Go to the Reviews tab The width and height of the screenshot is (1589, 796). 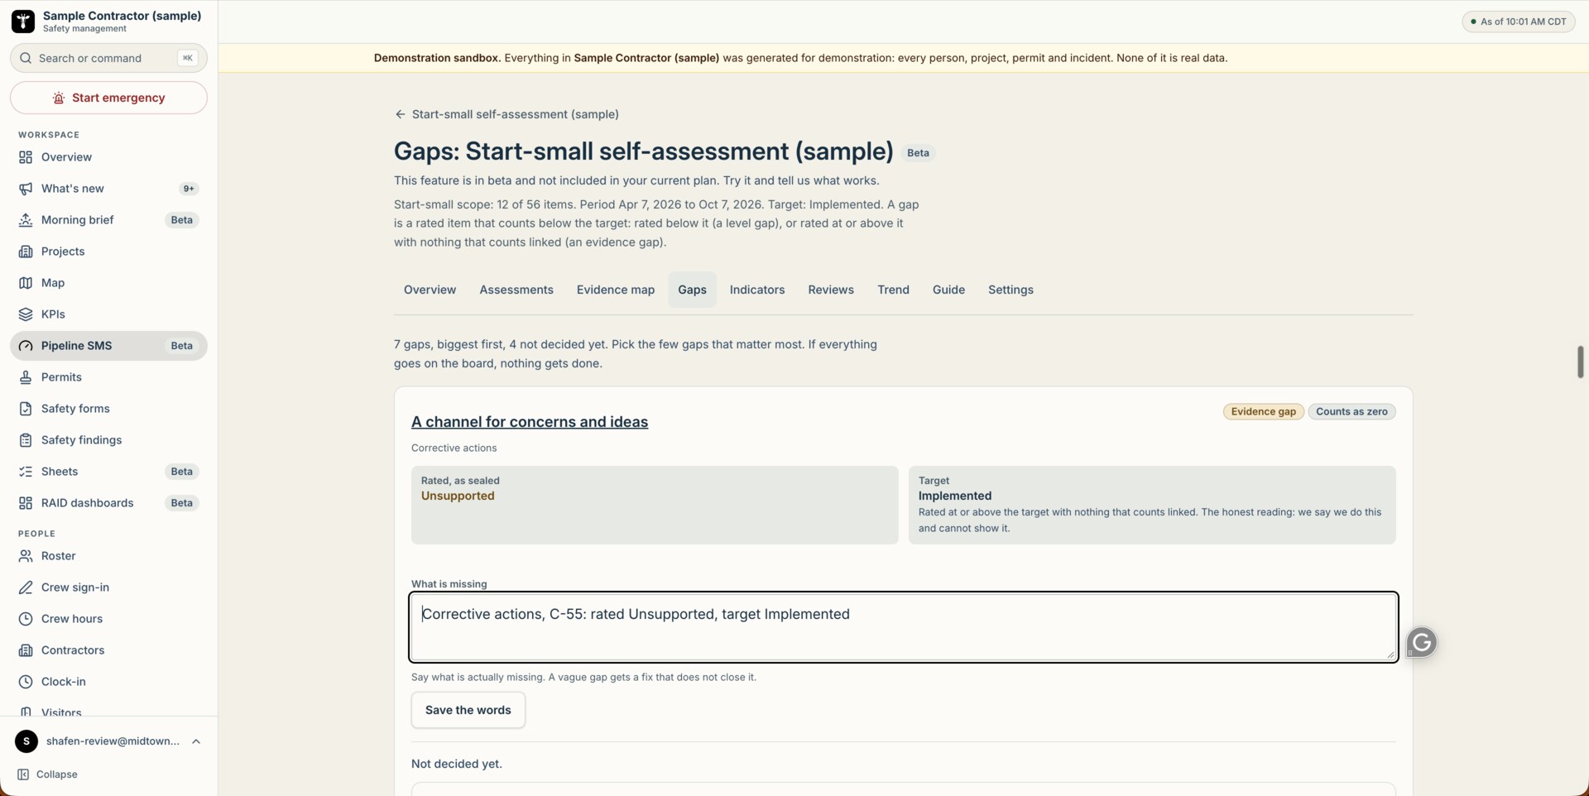tap(831, 290)
